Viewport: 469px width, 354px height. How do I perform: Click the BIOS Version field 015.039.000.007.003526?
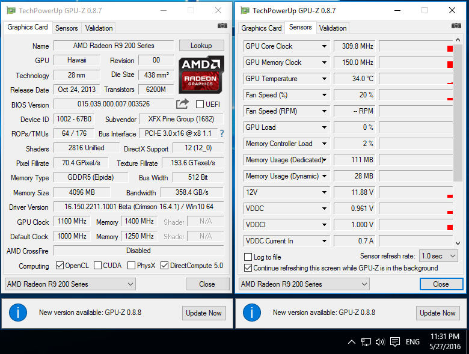[114, 104]
